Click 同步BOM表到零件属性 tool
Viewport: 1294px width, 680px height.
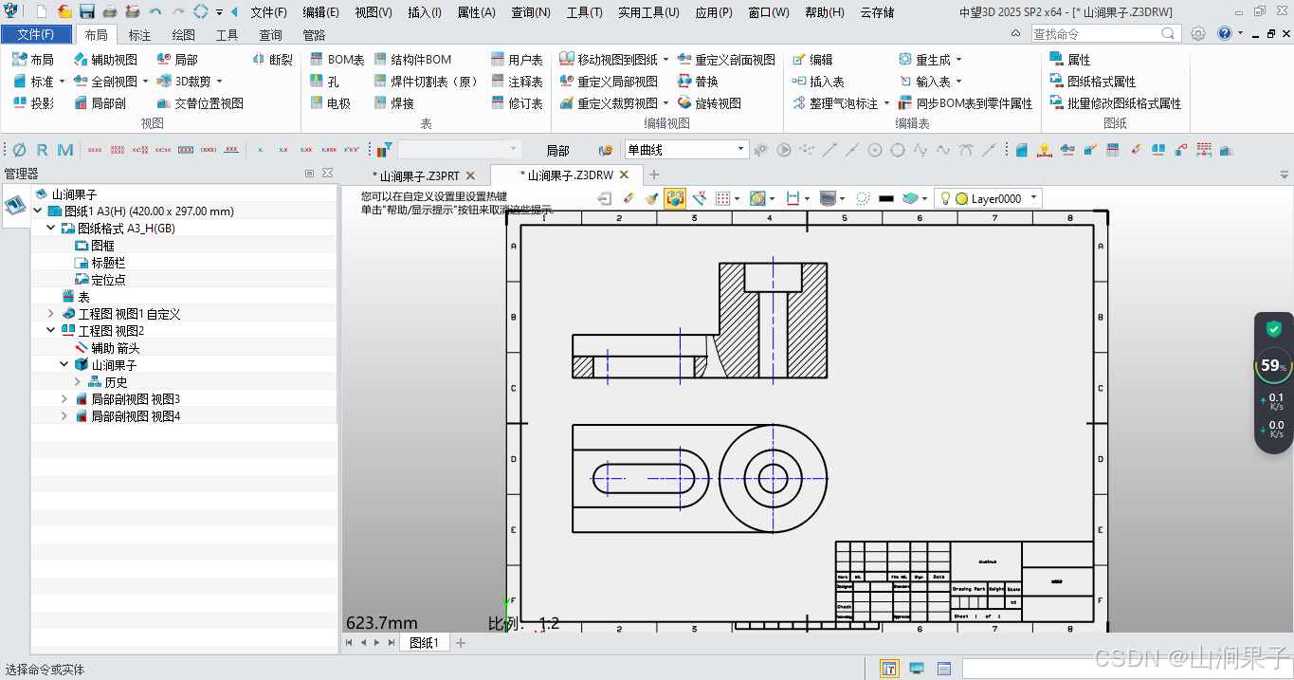pos(965,103)
